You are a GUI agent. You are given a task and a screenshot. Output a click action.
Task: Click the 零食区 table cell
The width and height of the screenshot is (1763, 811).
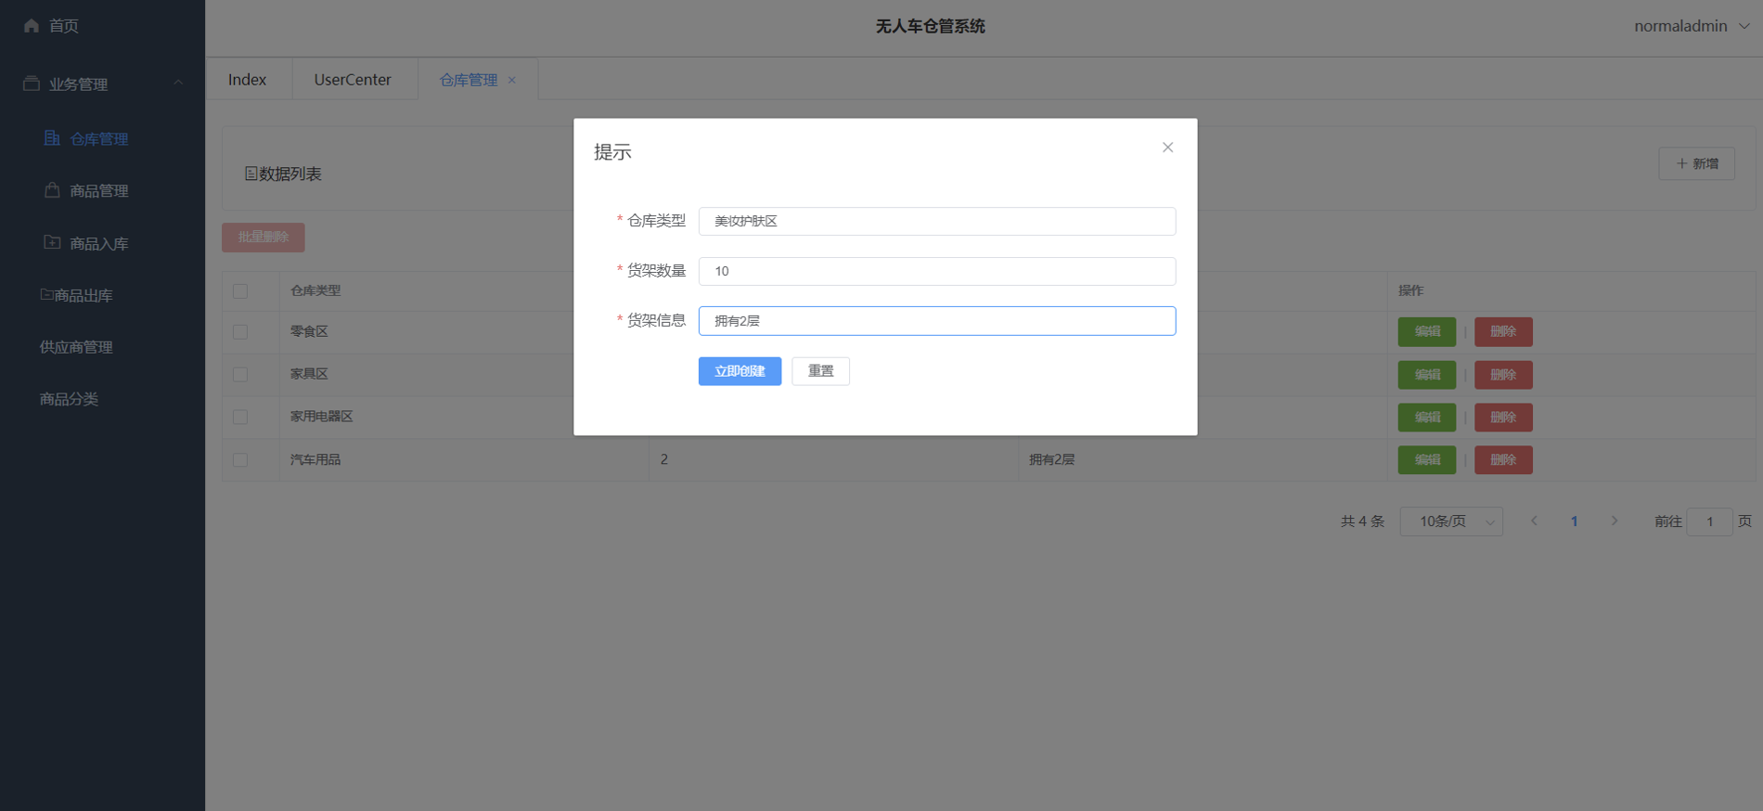coord(309,331)
